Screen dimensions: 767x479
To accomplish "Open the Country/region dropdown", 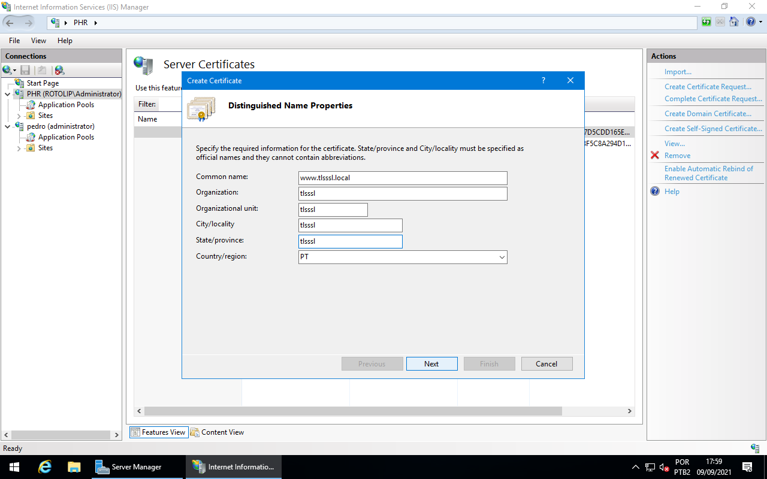I will 502,257.
